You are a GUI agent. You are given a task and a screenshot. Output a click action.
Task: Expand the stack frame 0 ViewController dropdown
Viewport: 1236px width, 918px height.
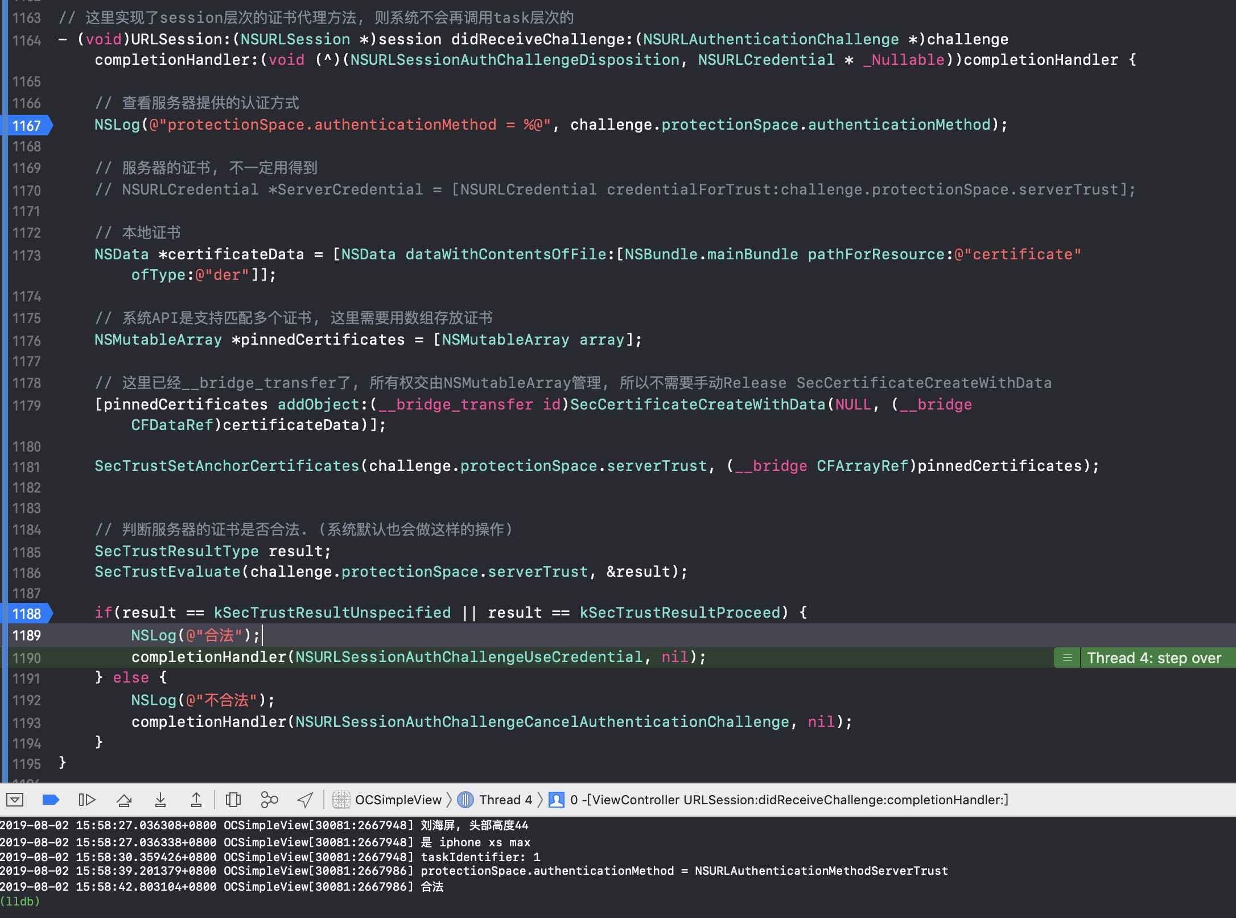pos(780,800)
